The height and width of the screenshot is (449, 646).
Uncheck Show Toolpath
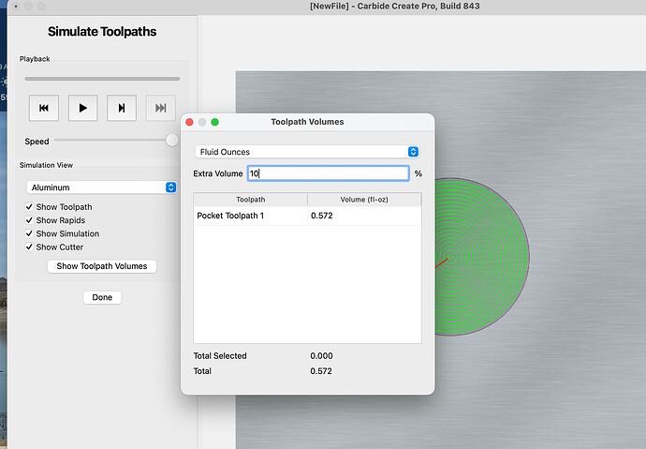[29, 206]
